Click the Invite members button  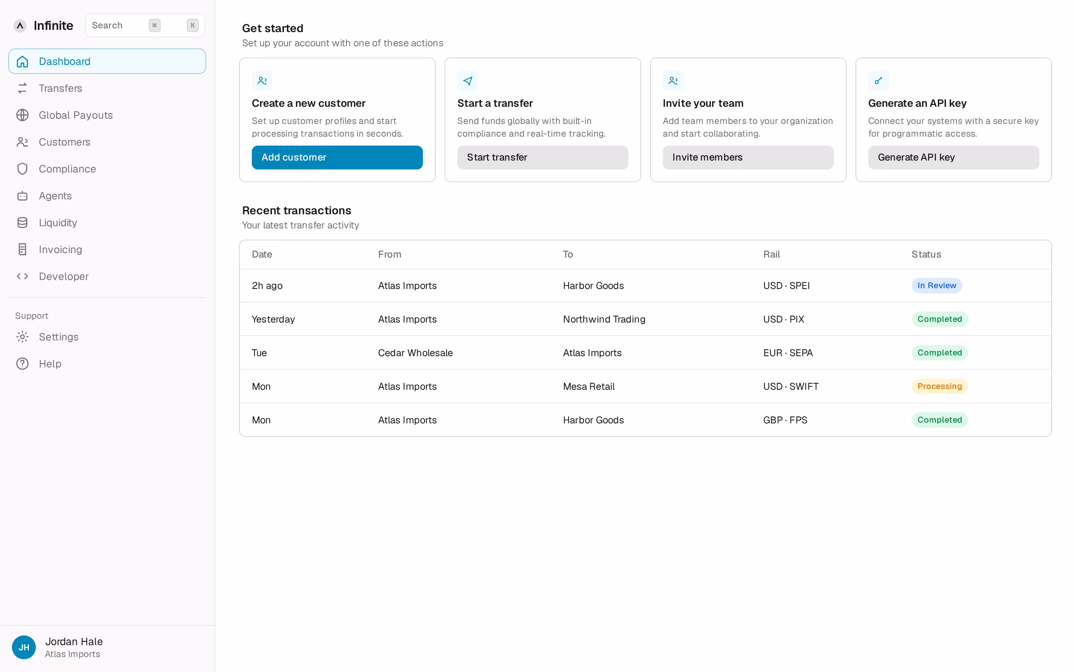[x=748, y=157]
